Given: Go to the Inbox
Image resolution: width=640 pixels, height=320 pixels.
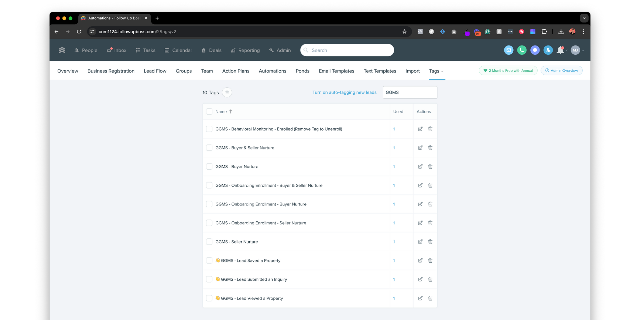Looking at the screenshot, I should click(x=116, y=50).
